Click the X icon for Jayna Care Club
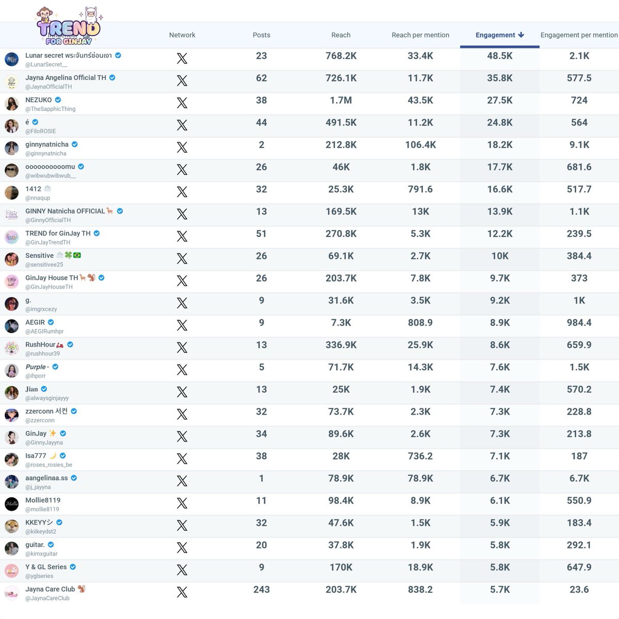The height and width of the screenshot is (619, 619). [182, 592]
